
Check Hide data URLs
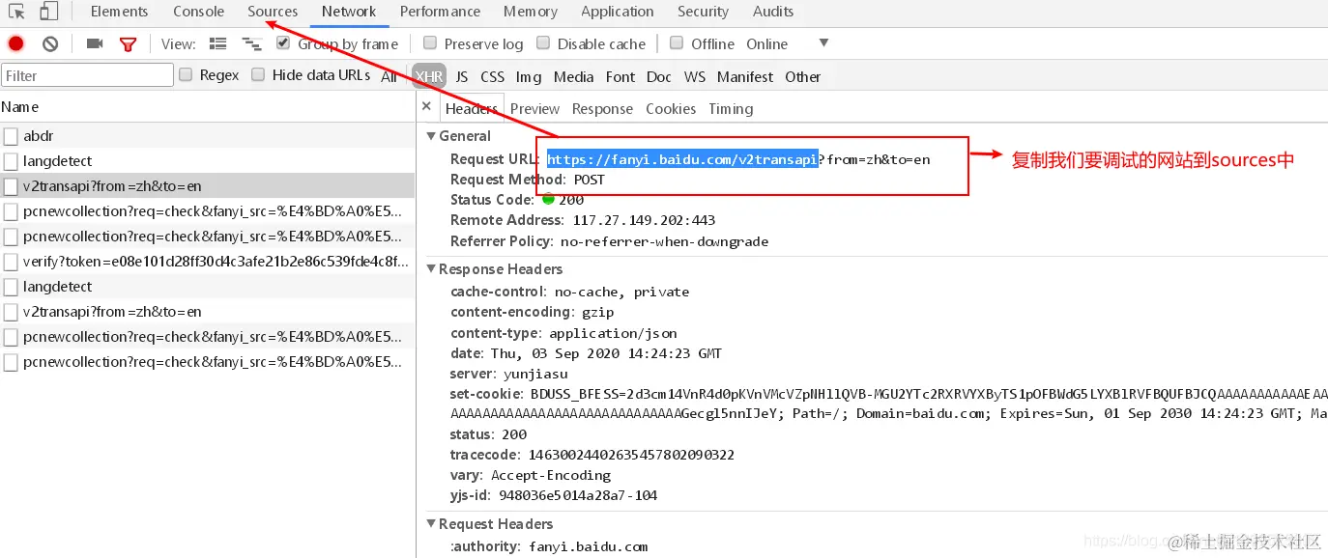point(258,74)
